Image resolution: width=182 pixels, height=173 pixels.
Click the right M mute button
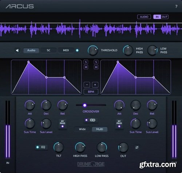96,67
